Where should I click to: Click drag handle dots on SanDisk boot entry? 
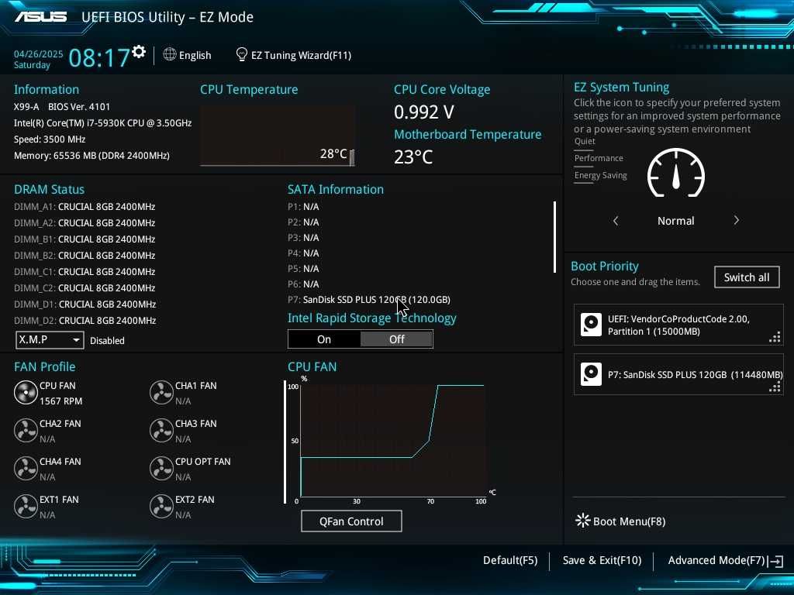(775, 387)
